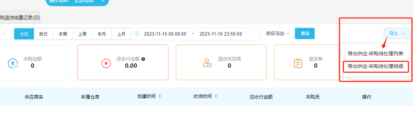
Task: Click the end datetime input field
Action: (221, 34)
